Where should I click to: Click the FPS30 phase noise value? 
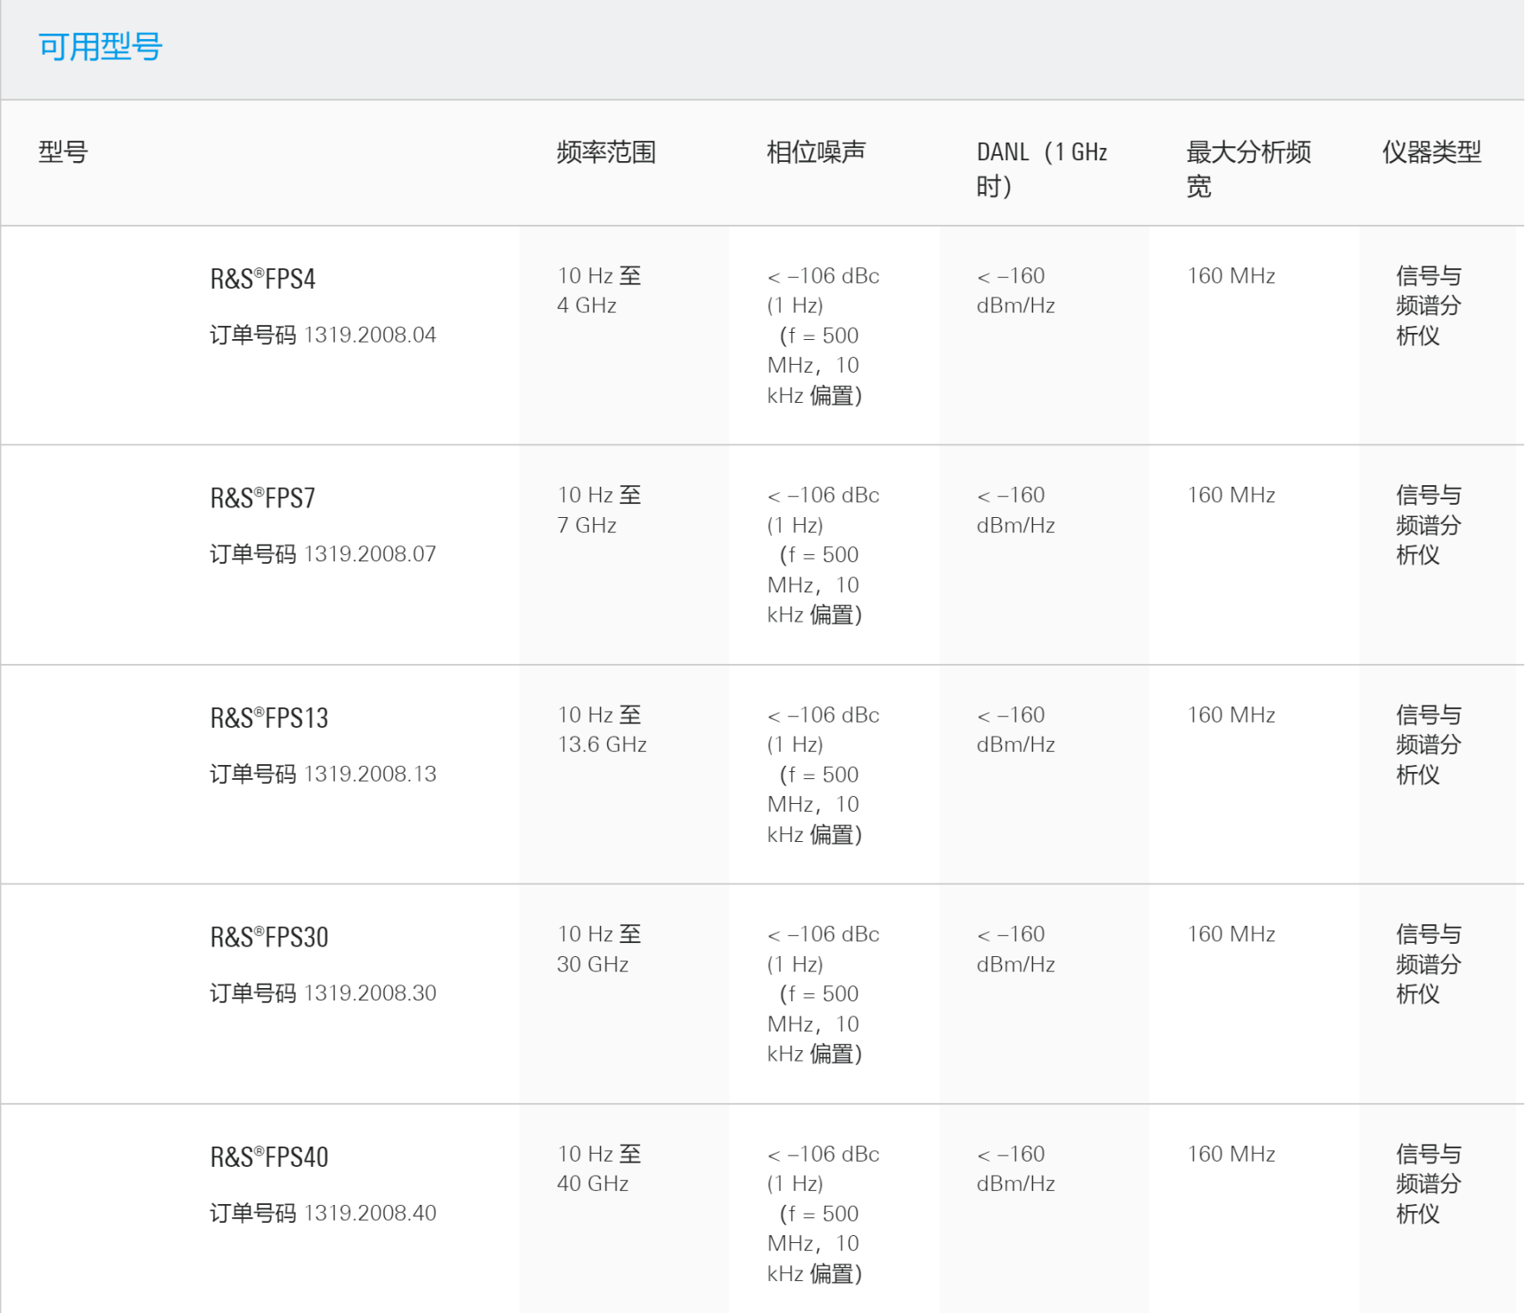point(823,994)
